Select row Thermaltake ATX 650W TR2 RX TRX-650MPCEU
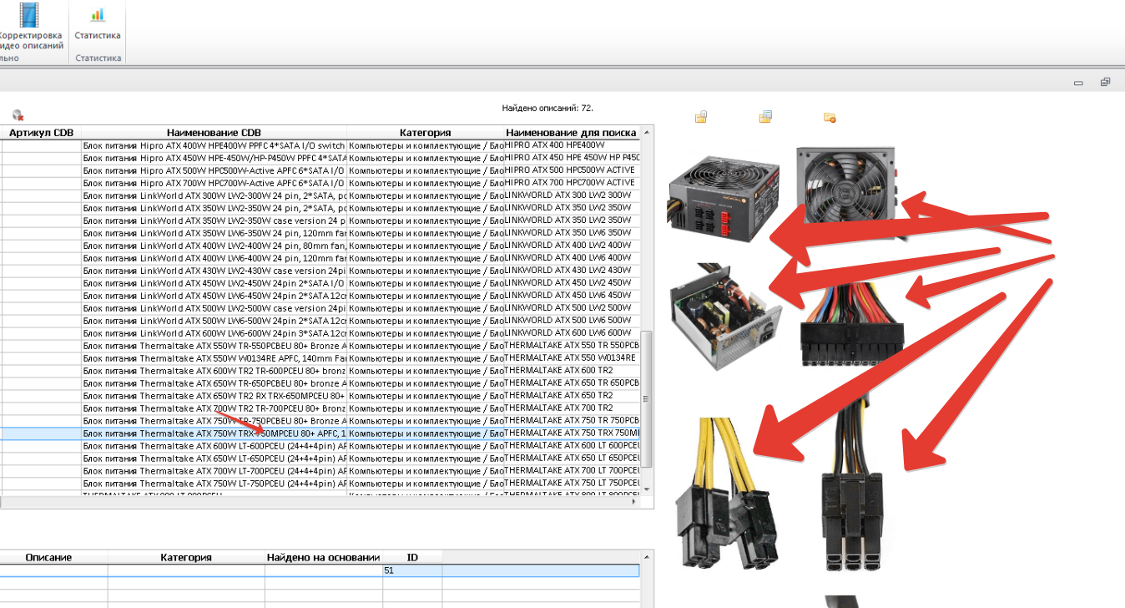Image resolution: width=1125 pixels, height=608 pixels. (x=320, y=396)
